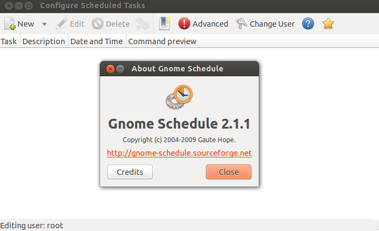This screenshot has width=379, height=231.
Task: Sort by the Description column header
Action: point(44,41)
